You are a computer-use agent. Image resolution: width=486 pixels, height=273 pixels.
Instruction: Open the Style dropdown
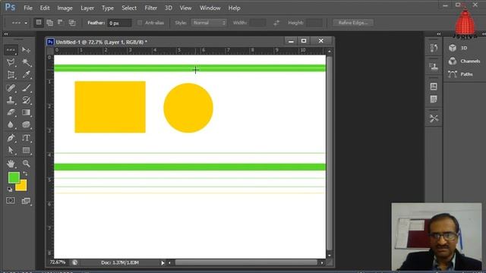(x=209, y=23)
